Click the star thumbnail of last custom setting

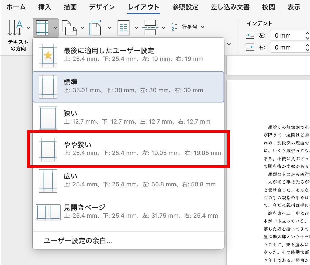pos(48,55)
